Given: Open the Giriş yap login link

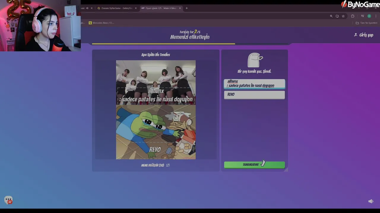Looking at the screenshot, I should [366, 35].
